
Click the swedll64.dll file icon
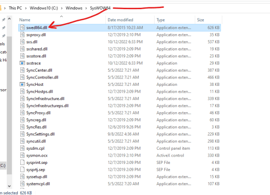coord(22,28)
